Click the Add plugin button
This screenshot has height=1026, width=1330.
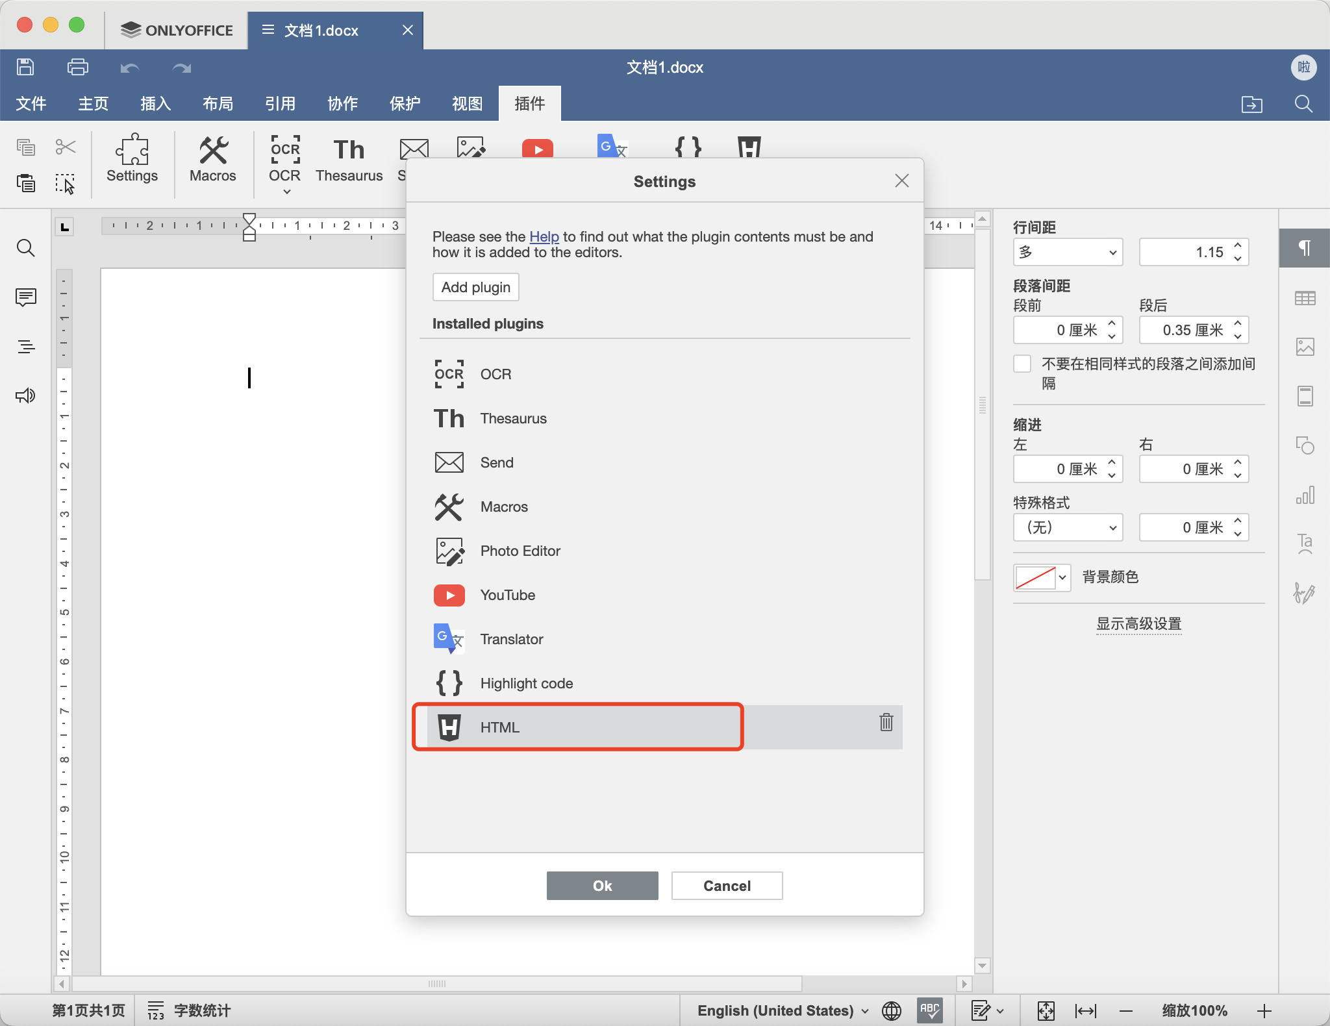point(476,287)
